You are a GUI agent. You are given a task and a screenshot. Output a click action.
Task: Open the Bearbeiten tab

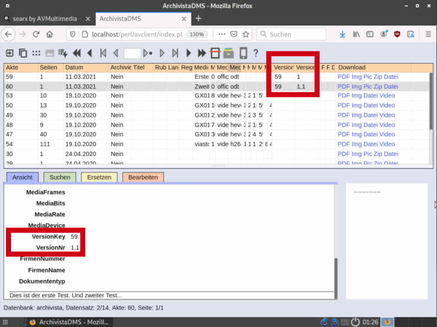pyautogui.click(x=143, y=177)
